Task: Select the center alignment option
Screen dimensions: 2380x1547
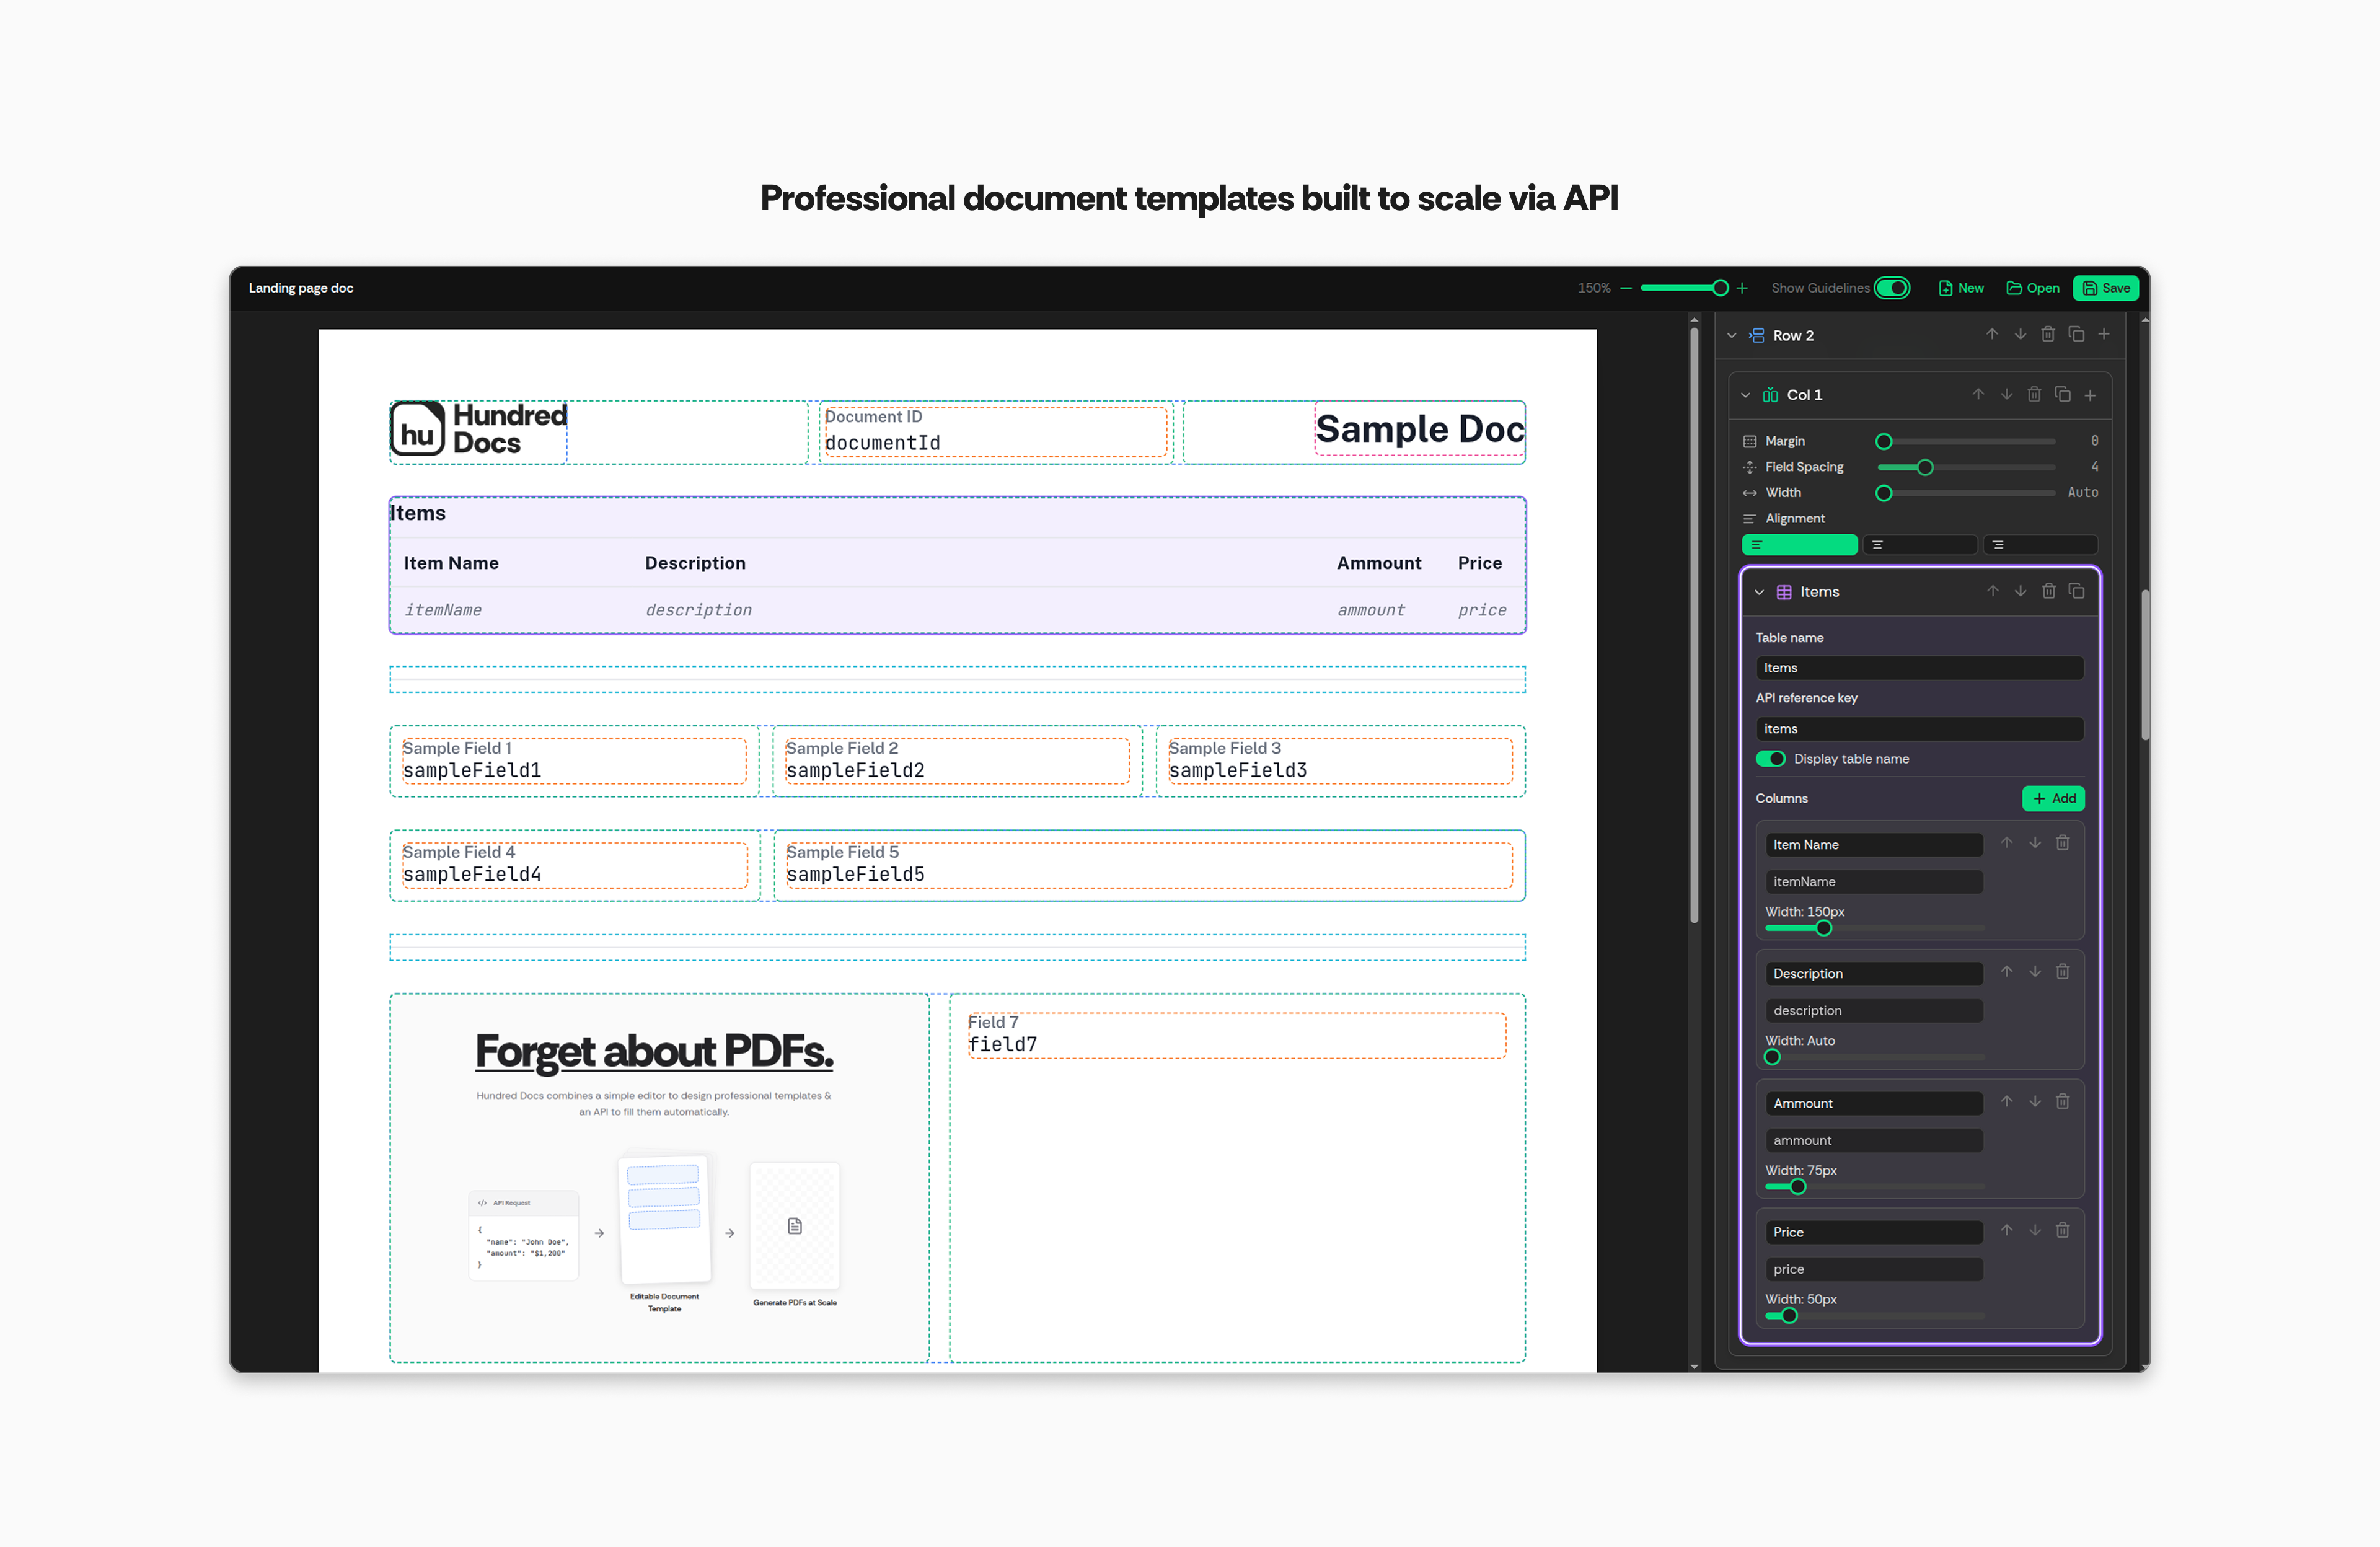Action: [1920, 544]
